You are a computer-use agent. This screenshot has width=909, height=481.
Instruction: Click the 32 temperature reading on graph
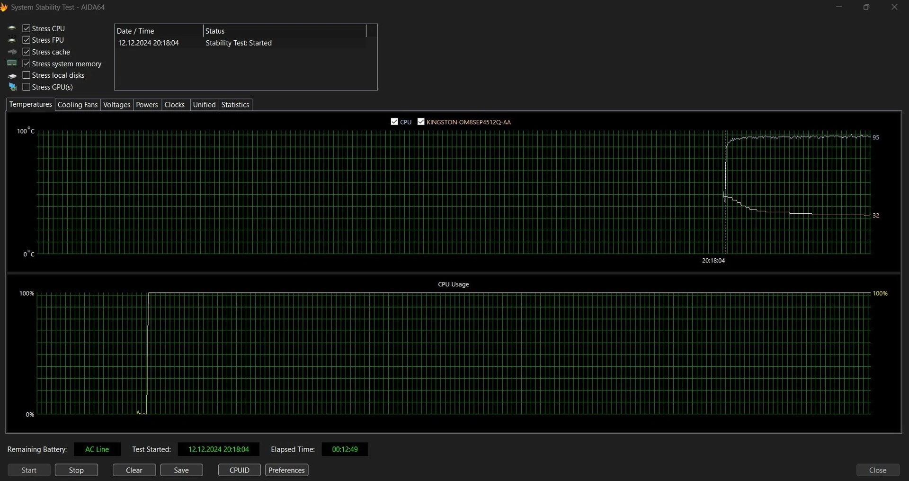876,215
